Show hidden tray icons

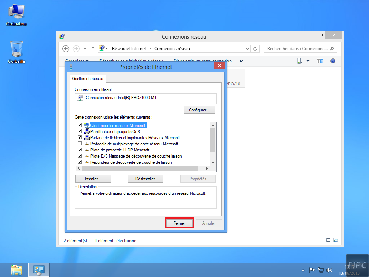(x=303, y=270)
